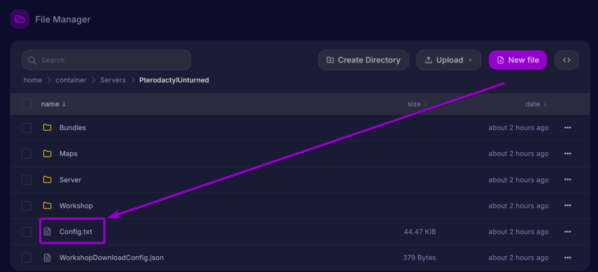Screen dimensions: 598x272
Task: Select the Config.txt row checkbox
Action: 26,232
